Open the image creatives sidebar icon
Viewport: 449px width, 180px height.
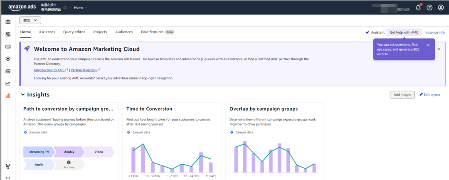coord(8,71)
